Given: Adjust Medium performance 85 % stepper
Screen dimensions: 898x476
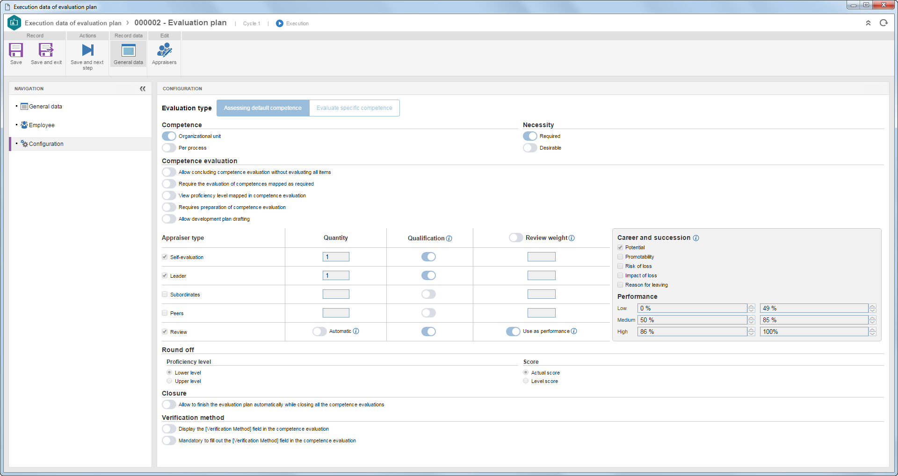Looking at the screenshot, I should (x=872, y=320).
